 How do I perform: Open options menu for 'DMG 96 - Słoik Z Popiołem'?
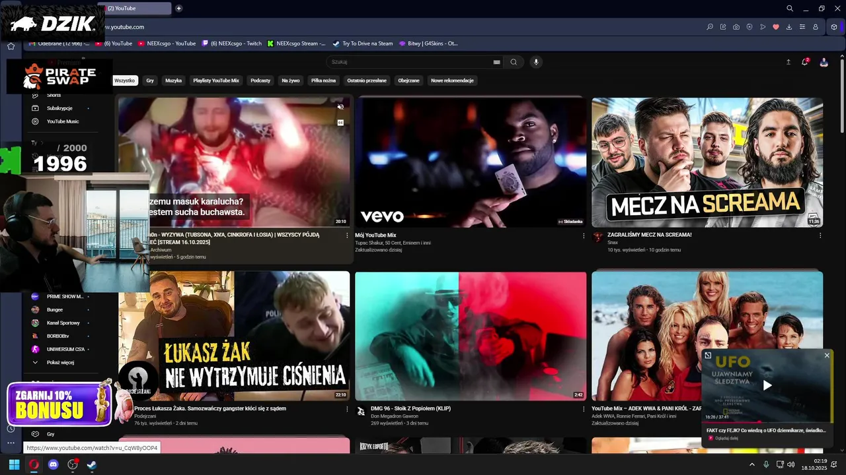coord(584,409)
